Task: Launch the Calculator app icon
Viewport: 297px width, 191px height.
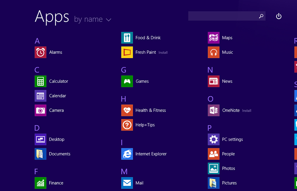Action: pos(40,81)
